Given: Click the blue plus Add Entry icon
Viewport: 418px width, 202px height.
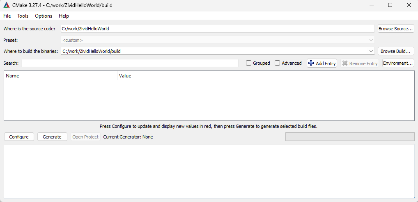Looking at the screenshot, I should pos(311,63).
